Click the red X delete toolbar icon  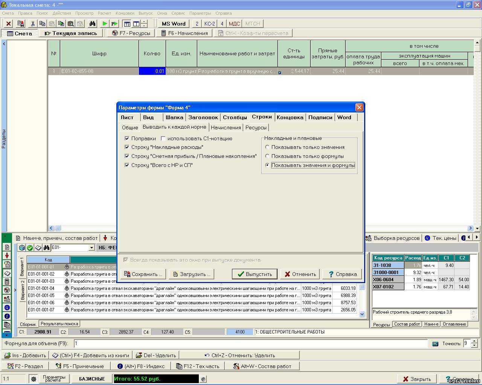click(9, 24)
